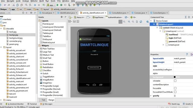Viewport: 193px width, 108px height.
Task: Switch to Accueil.java tab
Action: click(47, 13)
